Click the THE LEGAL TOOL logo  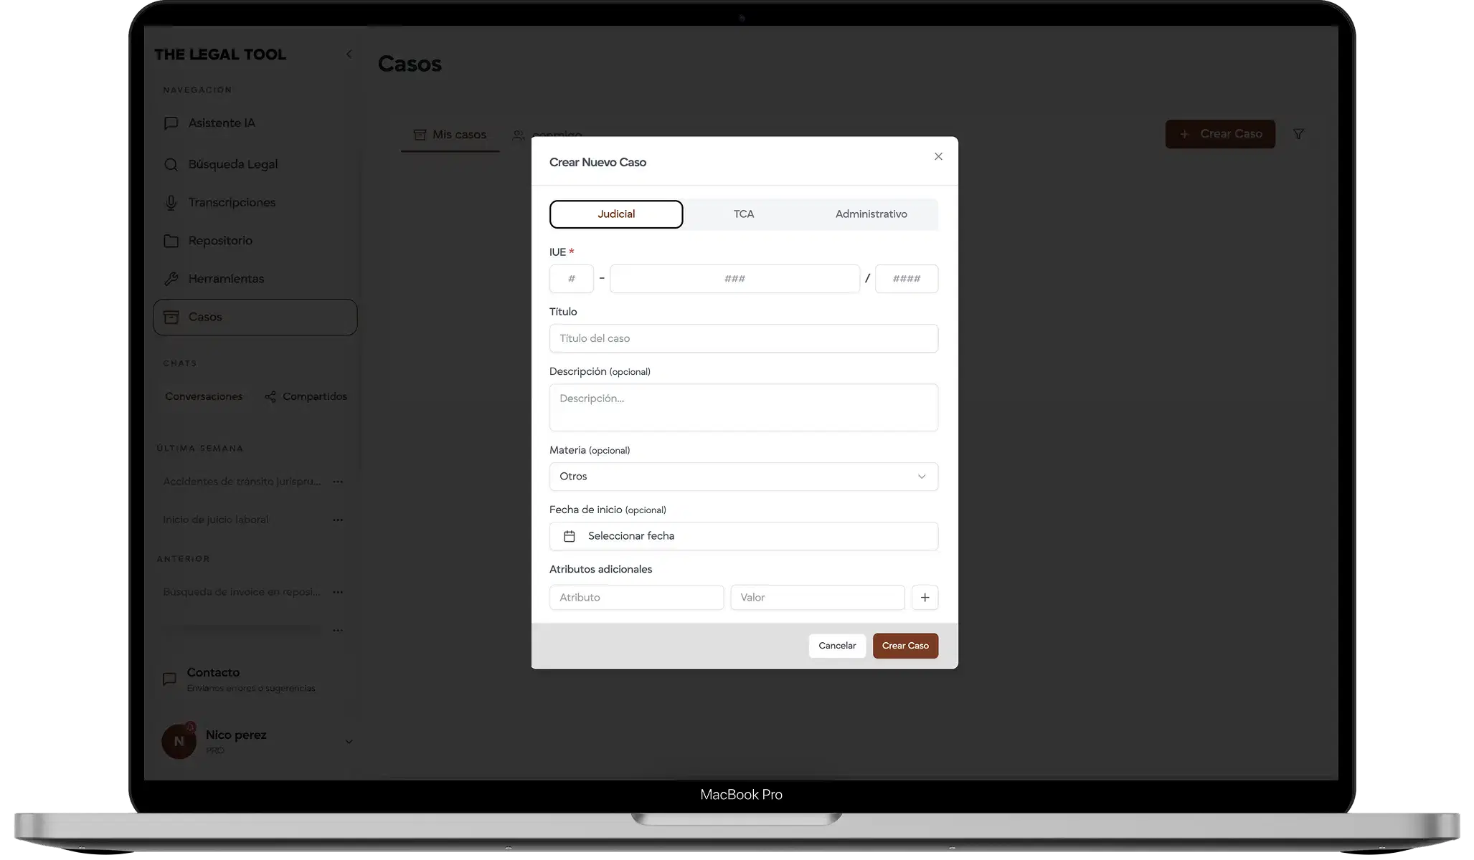pos(220,54)
